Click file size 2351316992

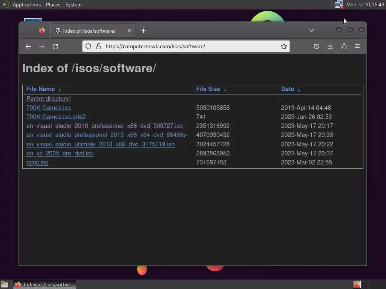213,126
